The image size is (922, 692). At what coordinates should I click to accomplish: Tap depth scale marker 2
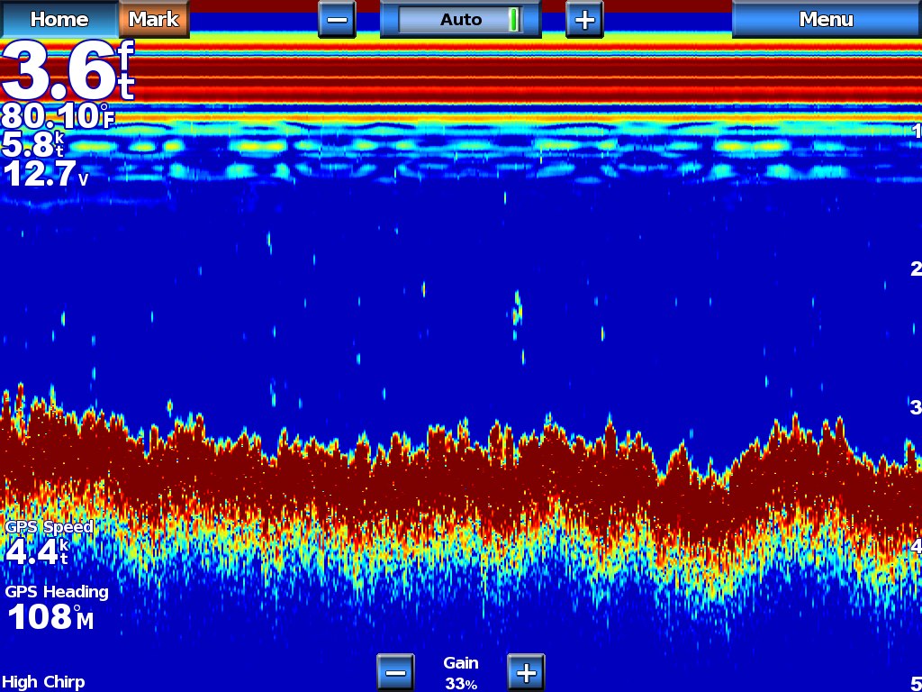pyautogui.click(x=916, y=269)
